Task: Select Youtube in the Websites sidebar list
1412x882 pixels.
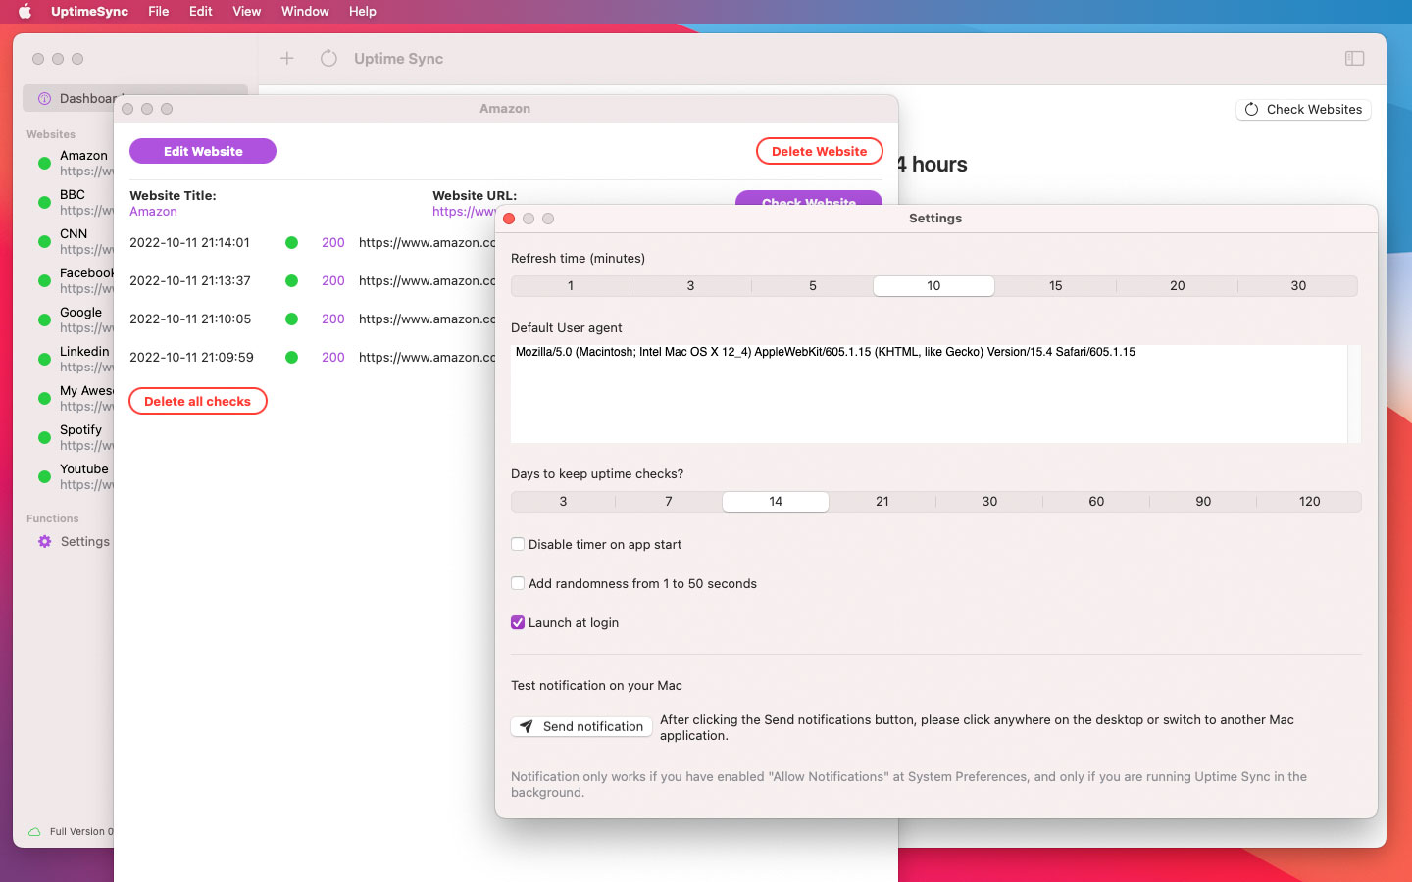Action: tap(83, 469)
